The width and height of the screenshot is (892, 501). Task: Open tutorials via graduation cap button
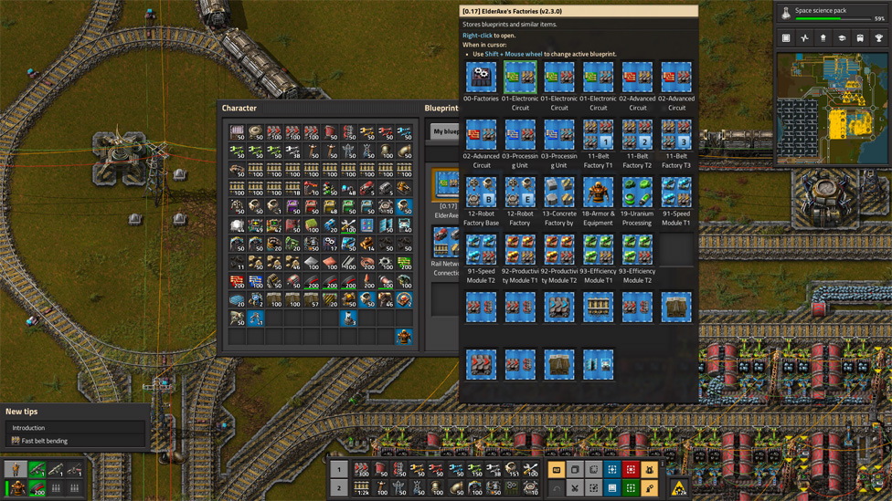(x=842, y=38)
